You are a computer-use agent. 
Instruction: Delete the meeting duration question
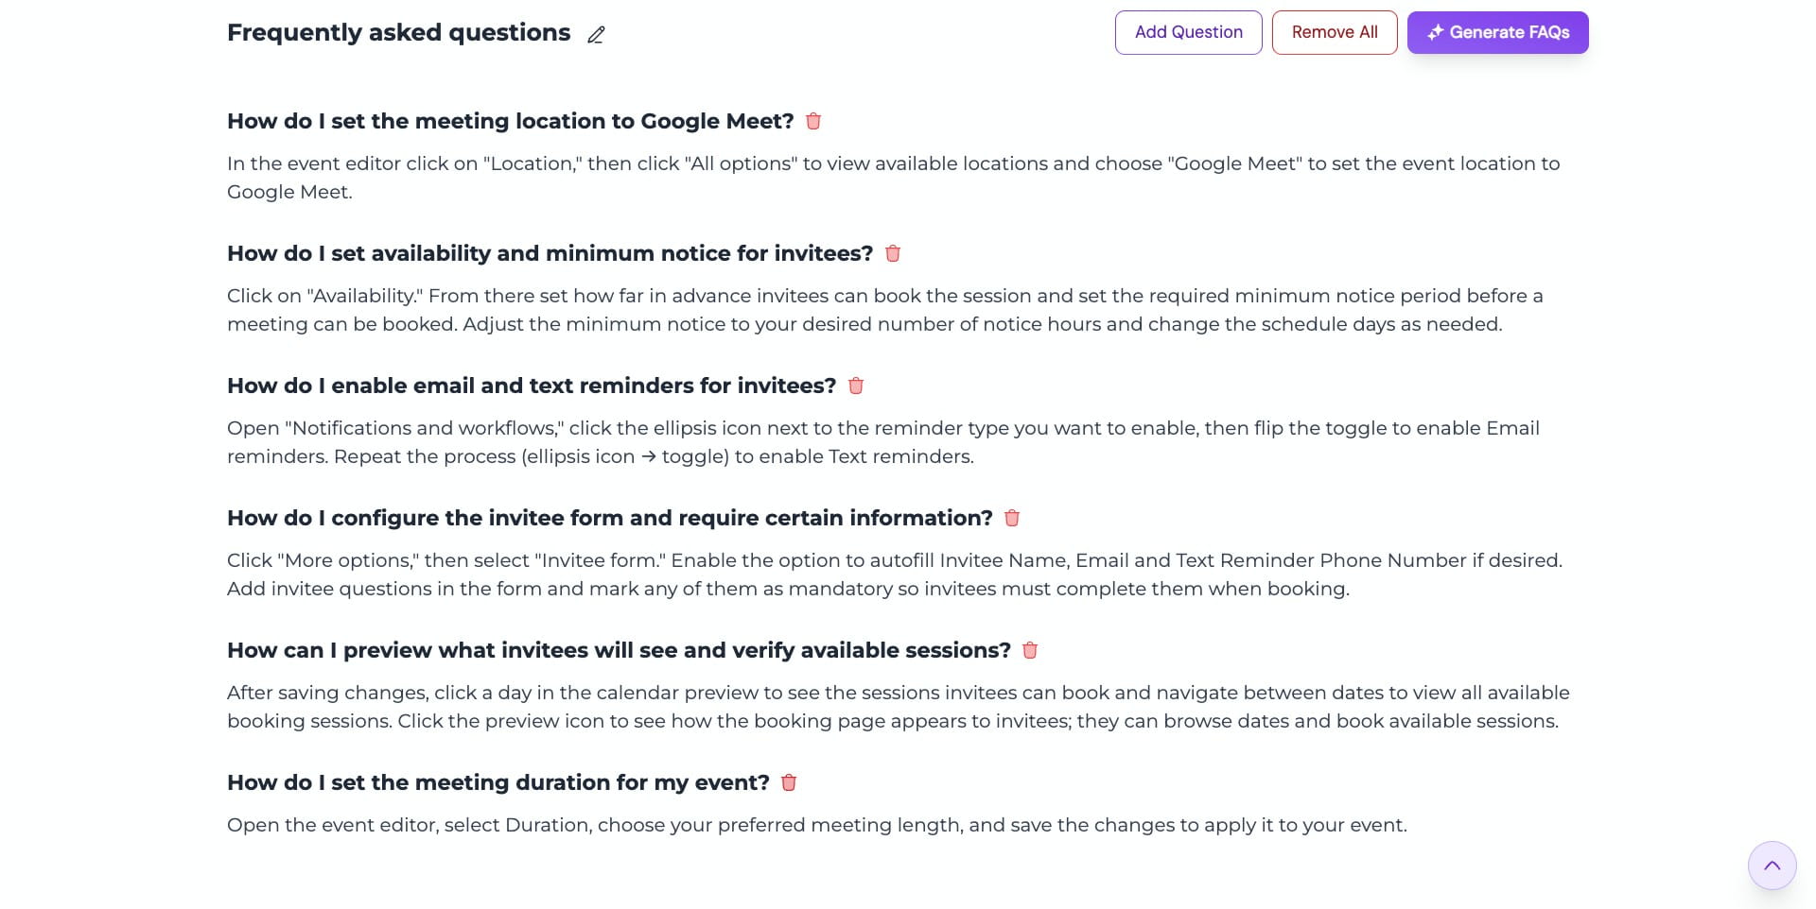click(x=789, y=782)
